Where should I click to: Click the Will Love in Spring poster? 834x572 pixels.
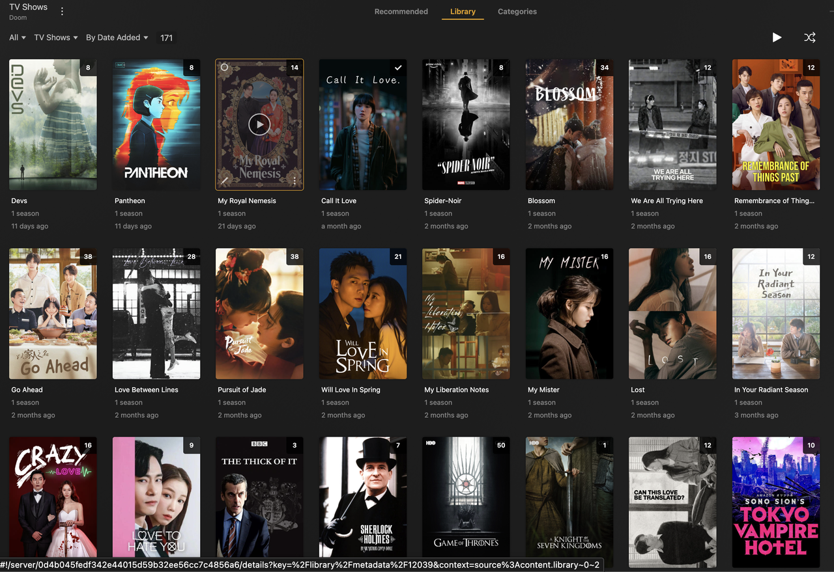[x=363, y=314]
